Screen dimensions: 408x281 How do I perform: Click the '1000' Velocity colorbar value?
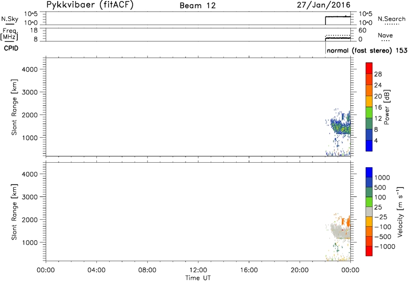click(382, 177)
